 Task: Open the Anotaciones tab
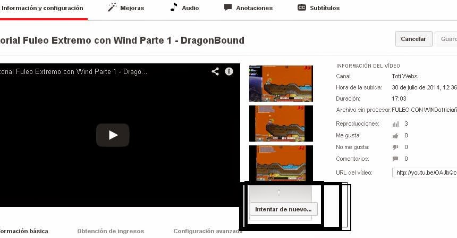(x=248, y=8)
